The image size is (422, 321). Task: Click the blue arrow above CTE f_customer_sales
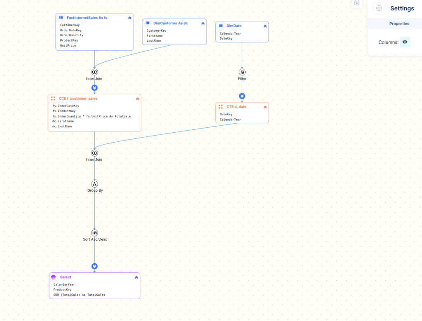pos(94,88)
